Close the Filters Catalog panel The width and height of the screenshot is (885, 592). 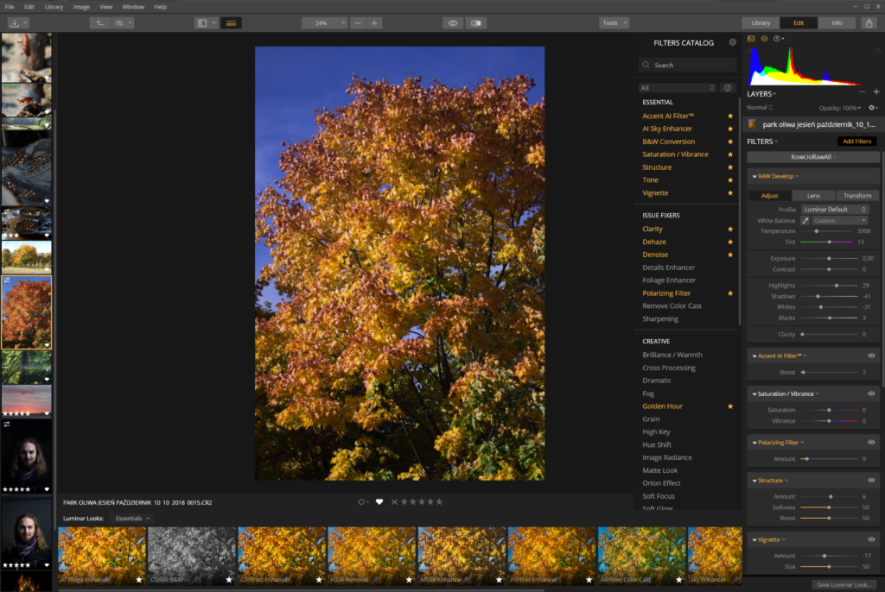[733, 42]
